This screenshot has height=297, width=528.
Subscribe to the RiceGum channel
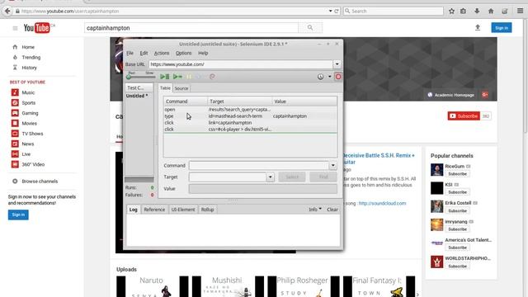(x=457, y=174)
